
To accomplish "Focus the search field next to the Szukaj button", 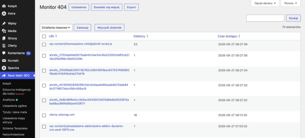I will 265,18.
